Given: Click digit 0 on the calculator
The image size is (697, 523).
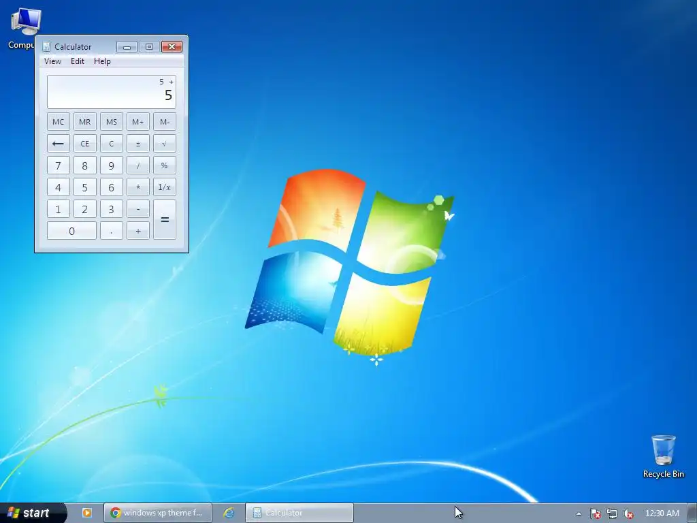Looking at the screenshot, I should pyautogui.click(x=71, y=231).
